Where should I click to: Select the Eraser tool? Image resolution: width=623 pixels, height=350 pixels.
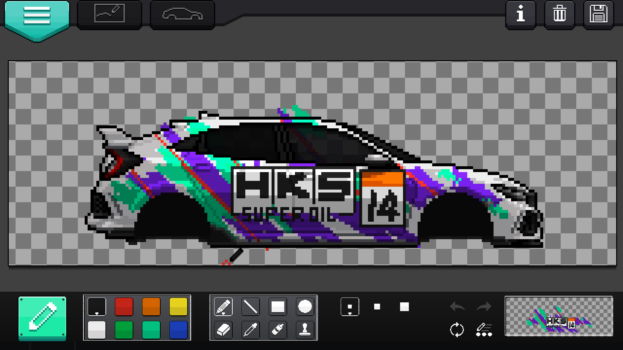tap(223, 330)
